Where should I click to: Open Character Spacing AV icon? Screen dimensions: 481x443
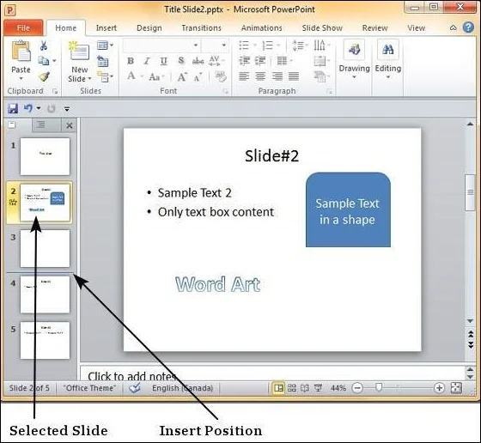[214, 61]
